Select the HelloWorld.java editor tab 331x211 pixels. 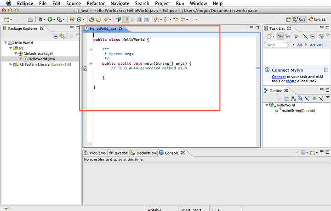tap(103, 28)
